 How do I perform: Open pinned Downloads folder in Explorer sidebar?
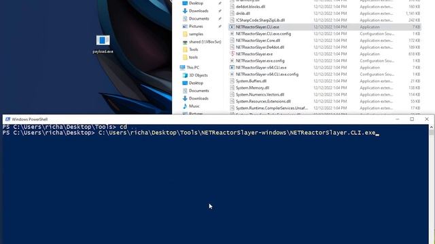point(198,11)
